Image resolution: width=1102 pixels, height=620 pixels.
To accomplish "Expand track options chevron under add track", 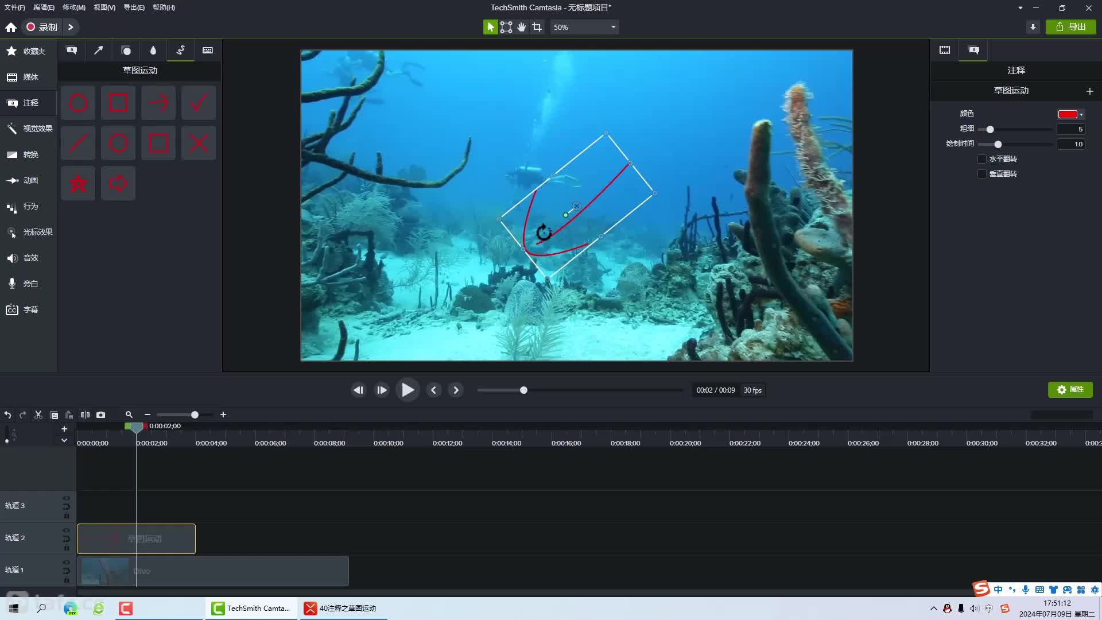I will (x=64, y=440).
